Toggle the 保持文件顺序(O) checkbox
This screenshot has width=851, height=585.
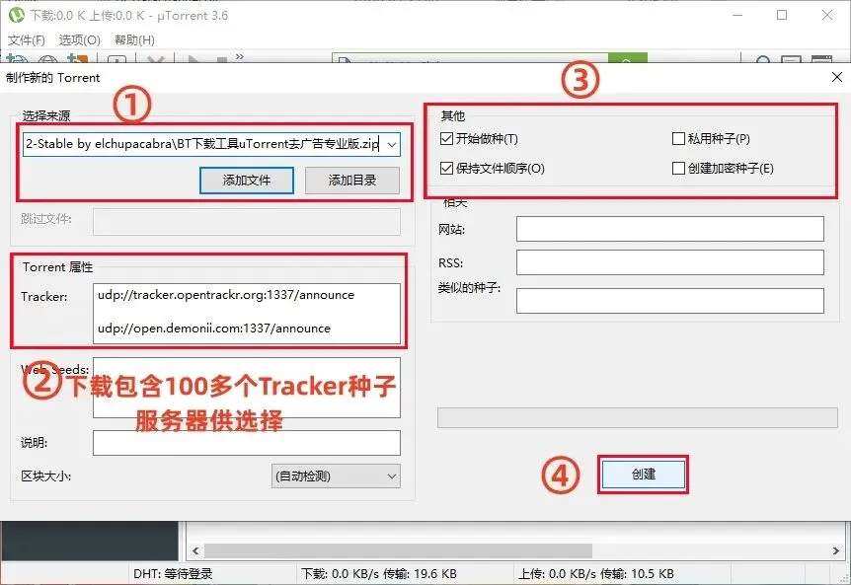(x=446, y=168)
